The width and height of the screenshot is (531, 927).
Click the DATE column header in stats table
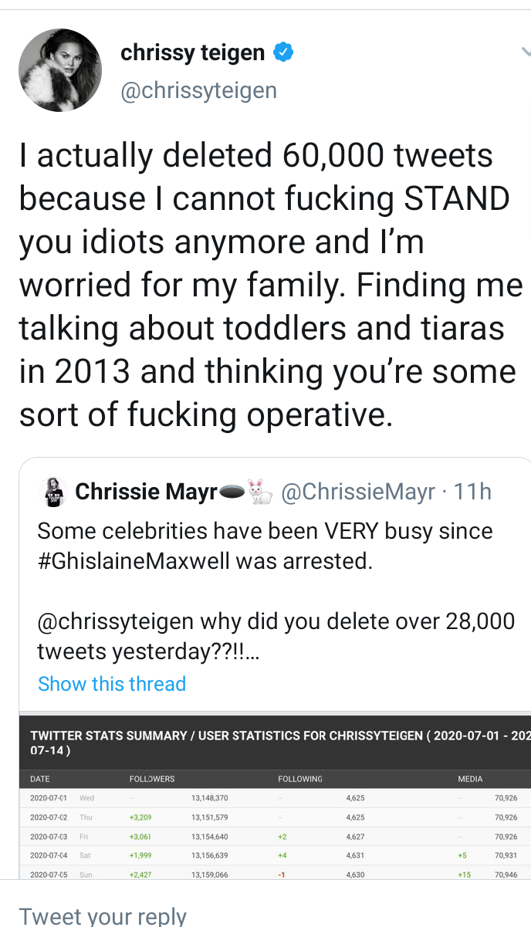pos(40,779)
